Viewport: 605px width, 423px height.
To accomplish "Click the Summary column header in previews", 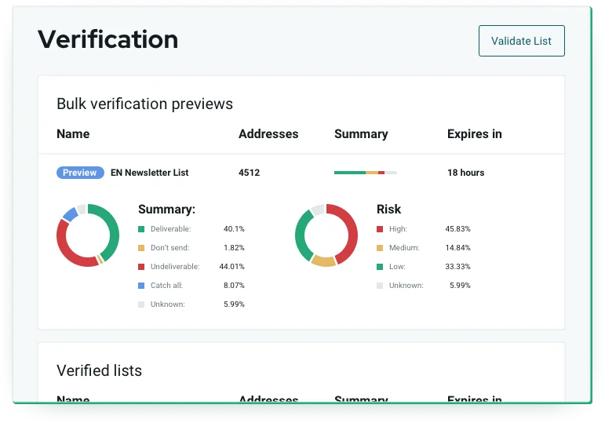I will [361, 134].
